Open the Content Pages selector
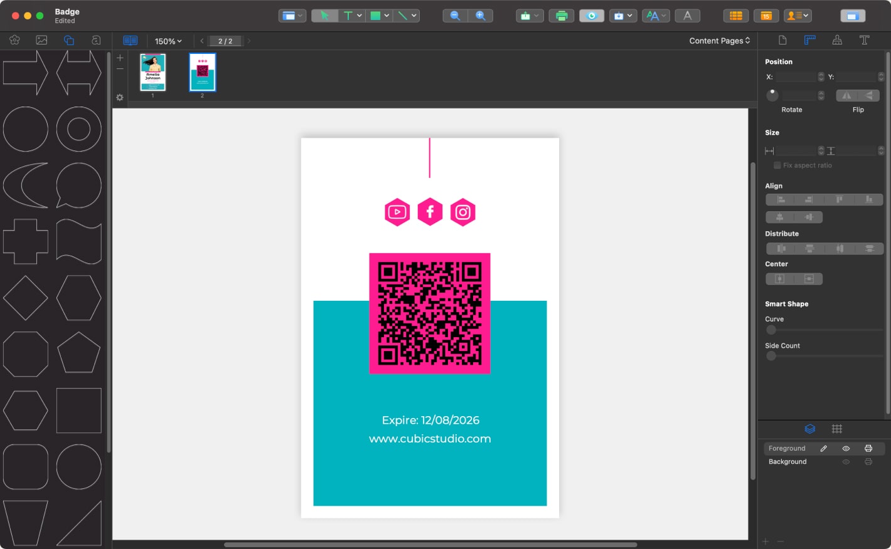Screen dimensions: 891x549 tap(720, 41)
